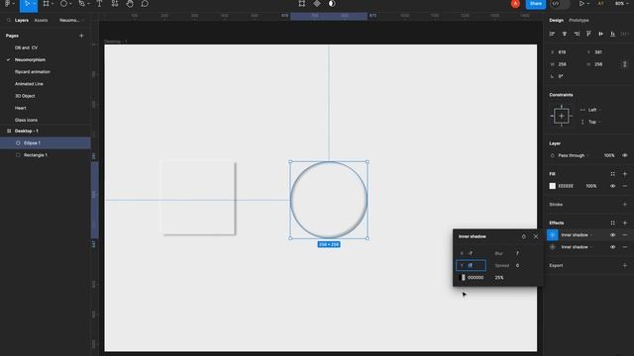Image resolution: width=634 pixels, height=356 pixels.
Task: Click the search icon in left panel
Action: [9, 20]
